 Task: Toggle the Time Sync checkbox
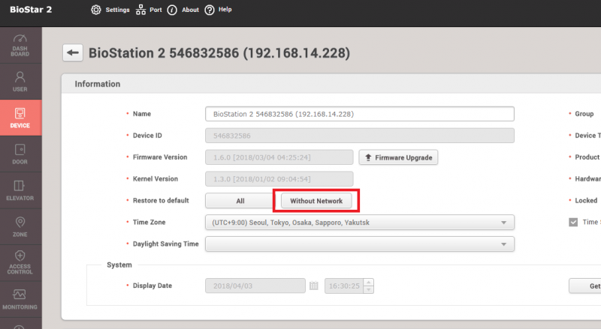coord(573,223)
